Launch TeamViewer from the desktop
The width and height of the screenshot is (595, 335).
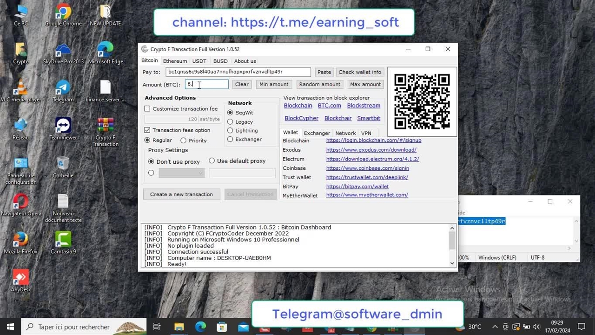[63, 126]
